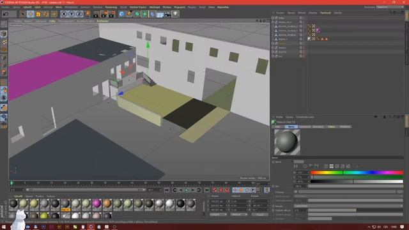Activate the Scale tool
The image size is (409, 230).
tap(38, 14)
